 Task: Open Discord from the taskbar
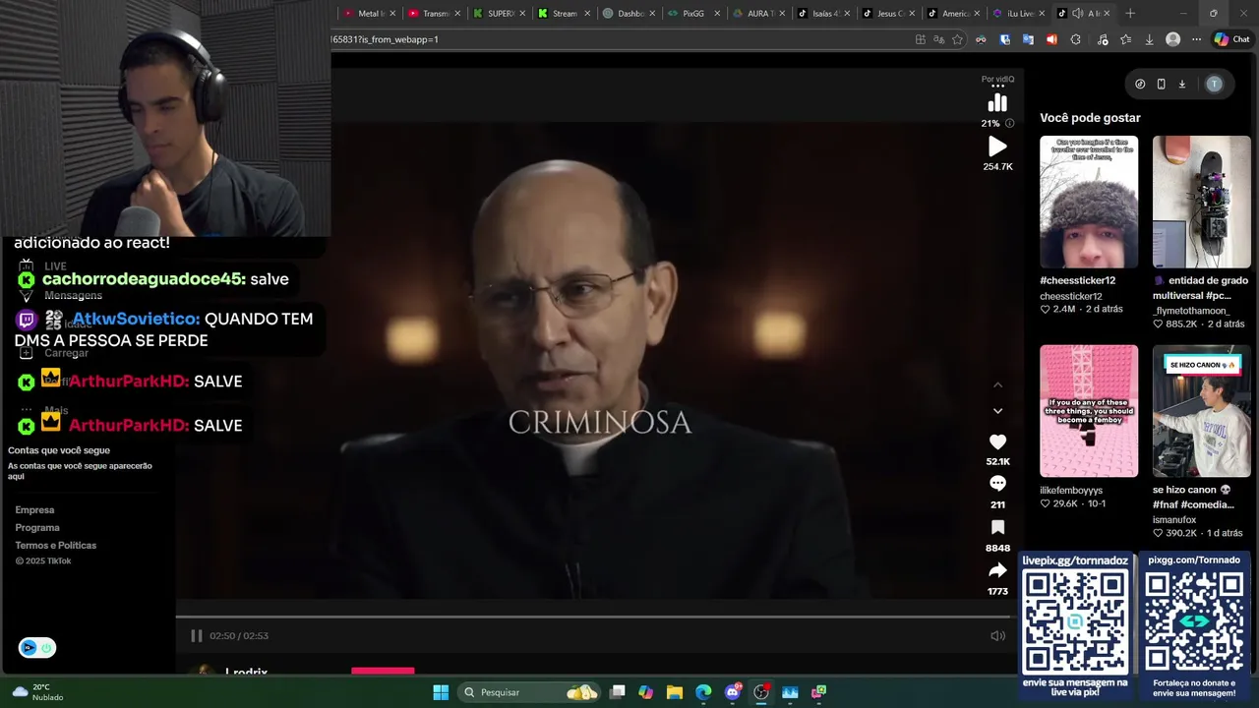coord(733,692)
